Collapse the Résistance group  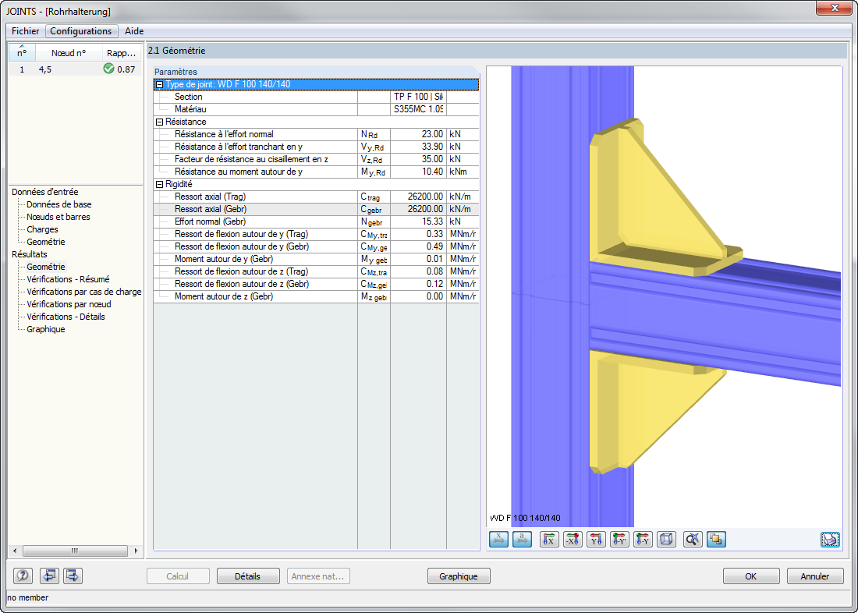coord(160,122)
